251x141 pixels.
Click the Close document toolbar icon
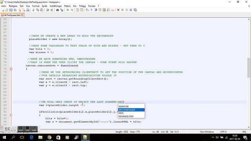(19, 10)
